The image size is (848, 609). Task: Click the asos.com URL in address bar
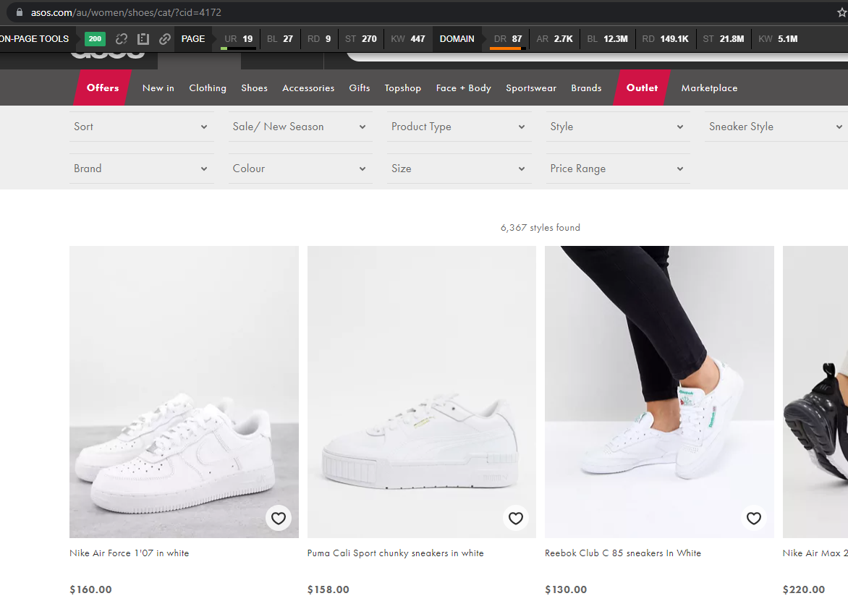[x=126, y=12]
